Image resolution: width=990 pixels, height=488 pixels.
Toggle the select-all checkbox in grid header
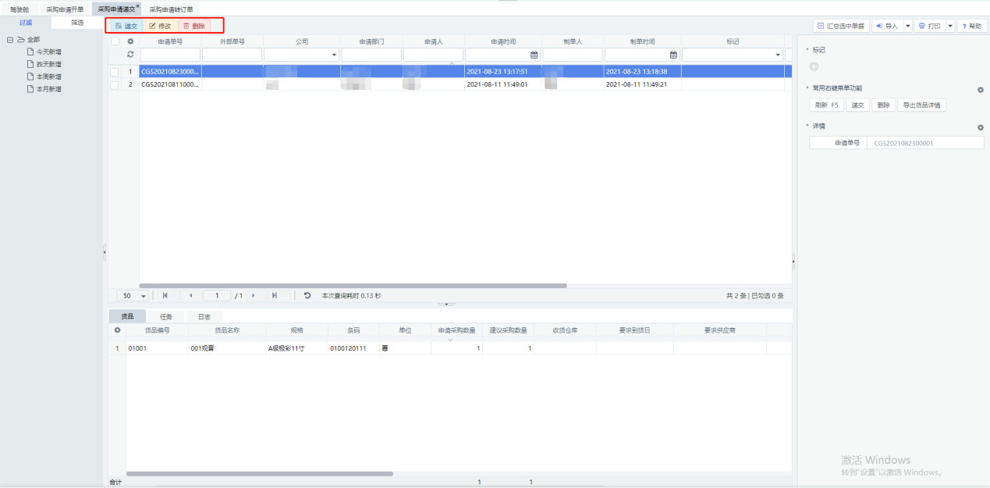tap(115, 41)
